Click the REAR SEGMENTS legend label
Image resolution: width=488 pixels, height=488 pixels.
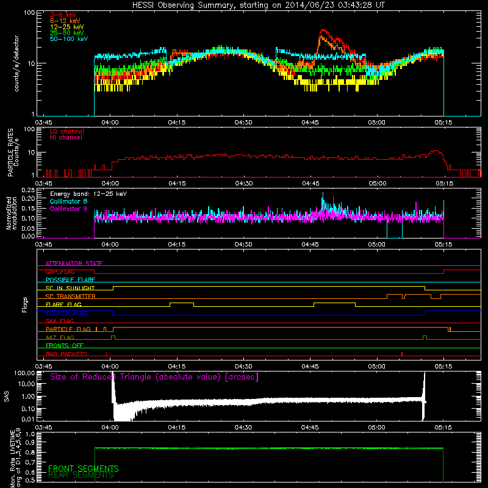pyautogui.click(x=81, y=475)
